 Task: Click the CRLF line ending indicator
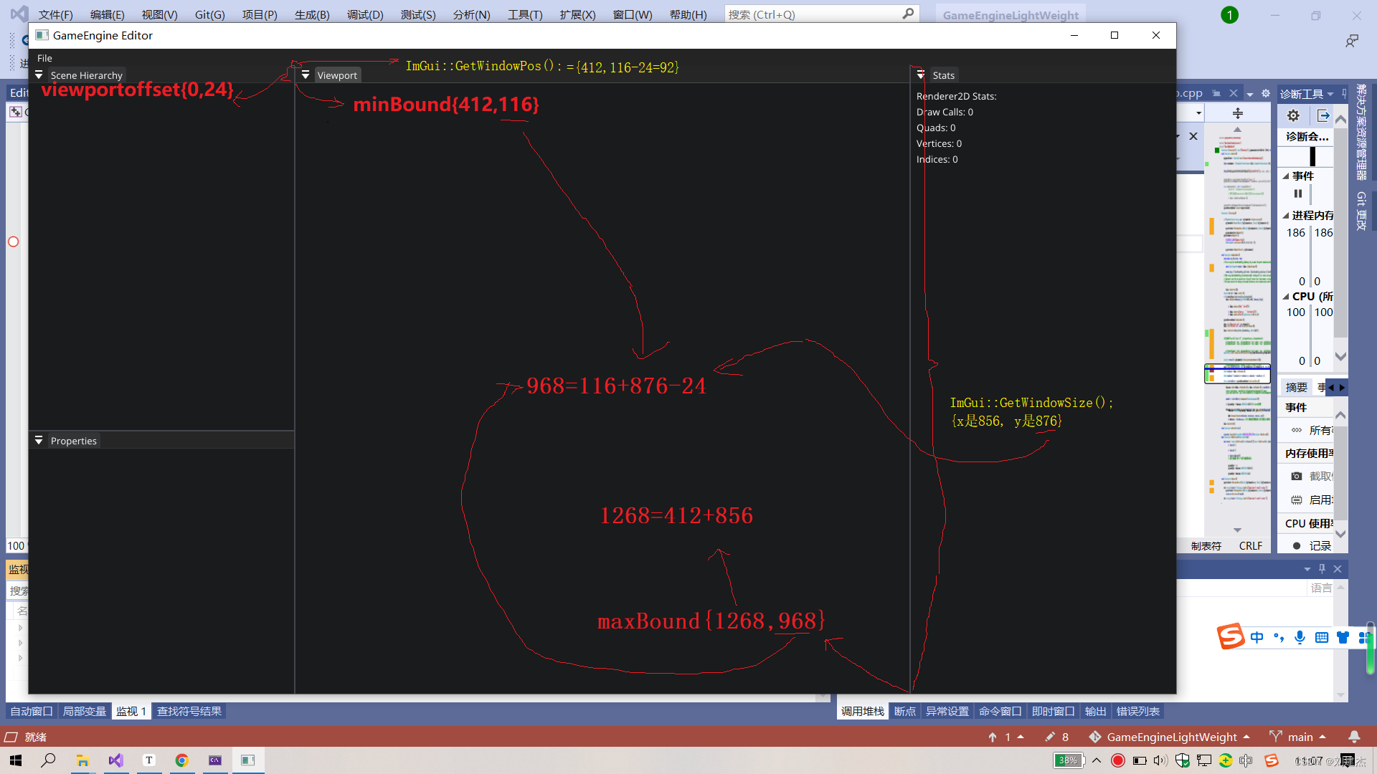tap(1250, 546)
